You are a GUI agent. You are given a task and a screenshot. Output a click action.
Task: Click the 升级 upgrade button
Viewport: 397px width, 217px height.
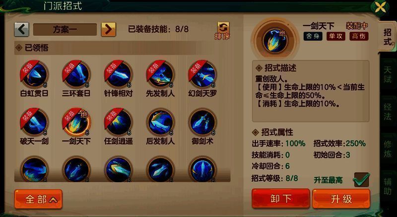(x=341, y=199)
